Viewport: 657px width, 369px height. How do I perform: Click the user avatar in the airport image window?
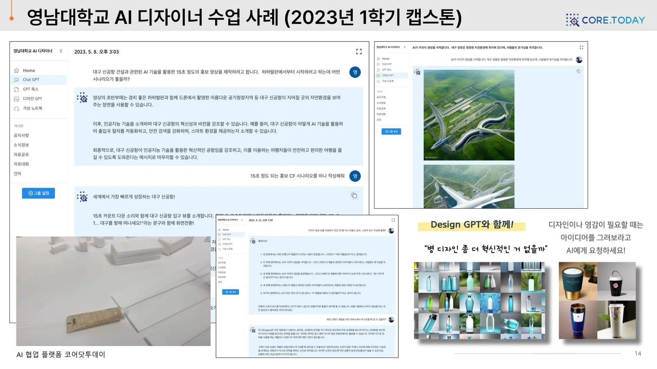point(579,60)
